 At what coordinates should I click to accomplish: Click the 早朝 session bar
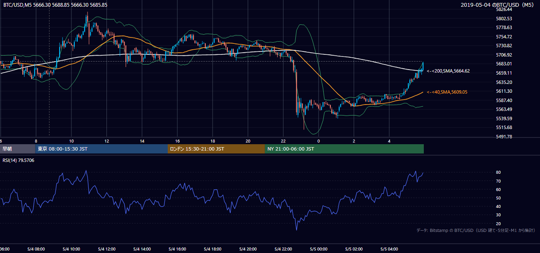[18, 149]
